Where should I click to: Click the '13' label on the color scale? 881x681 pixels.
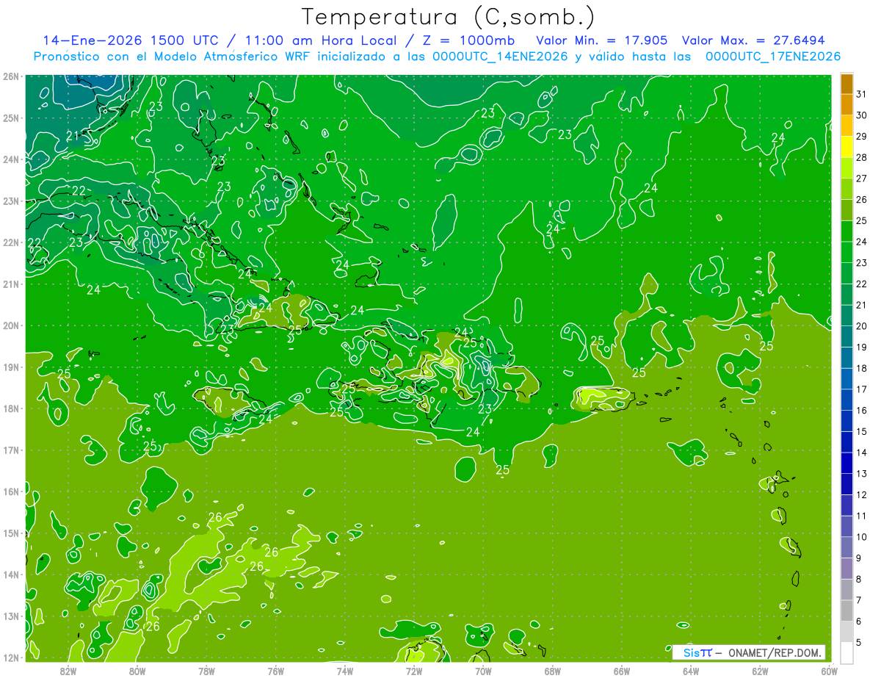(x=862, y=474)
